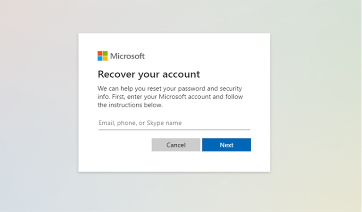Screen dimensions: 362x212
Task: Click the underline beneath the account input field
Action: [174, 130]
